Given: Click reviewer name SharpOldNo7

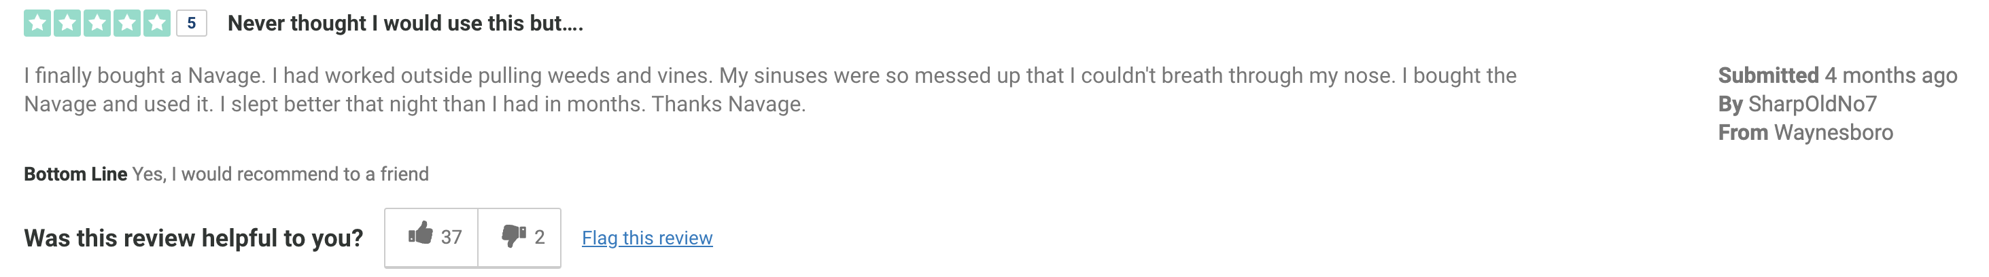Looking at the screenshot, I should 1812,103.
